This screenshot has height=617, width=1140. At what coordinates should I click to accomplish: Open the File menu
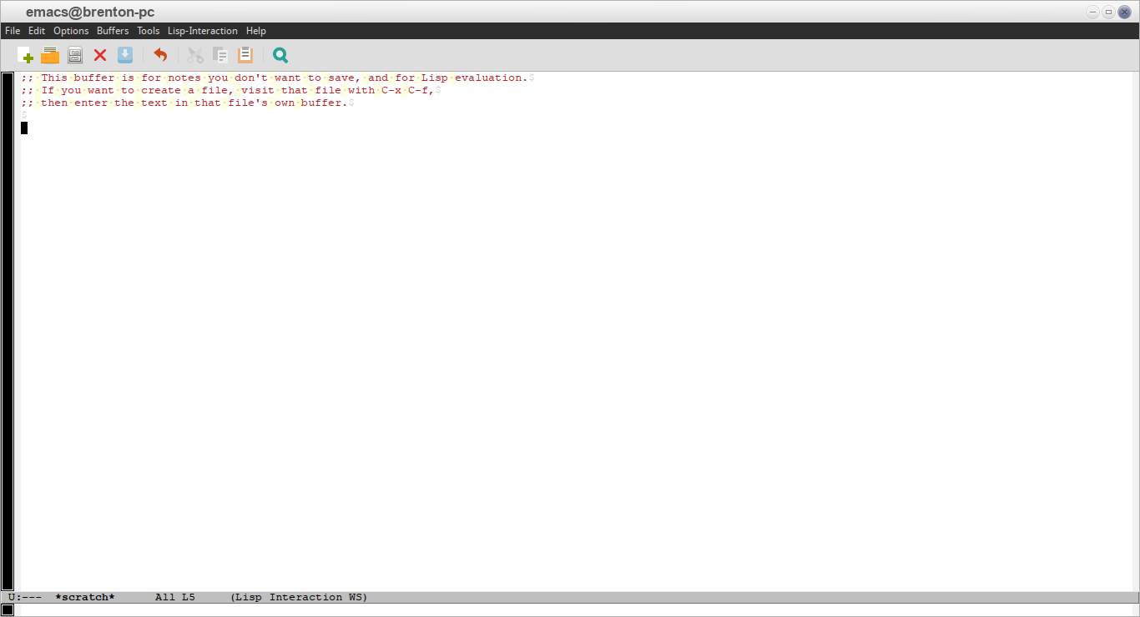(x=13, y=31)
